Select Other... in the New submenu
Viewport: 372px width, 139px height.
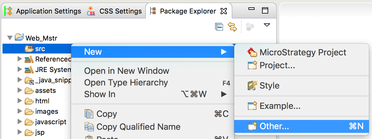(x=274, y=126)
